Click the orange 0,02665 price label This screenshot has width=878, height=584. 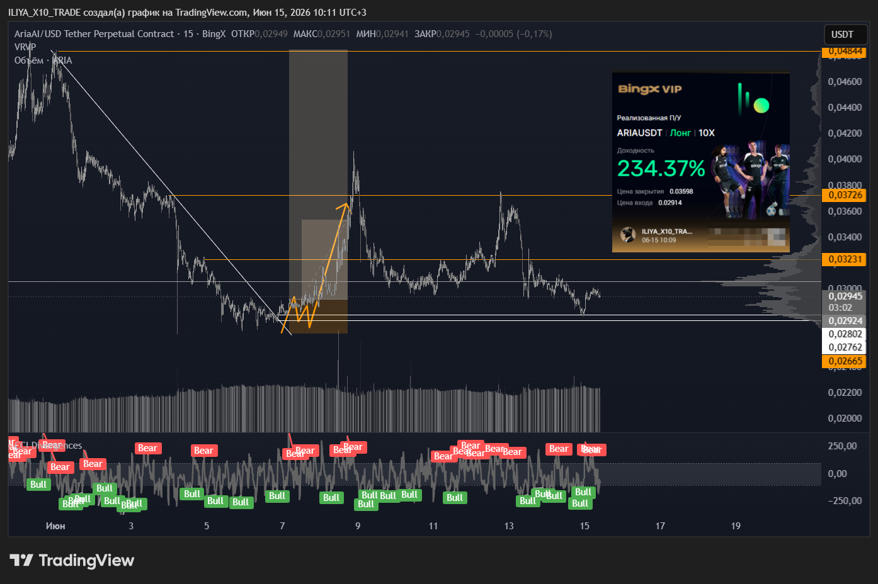(845, 361)
